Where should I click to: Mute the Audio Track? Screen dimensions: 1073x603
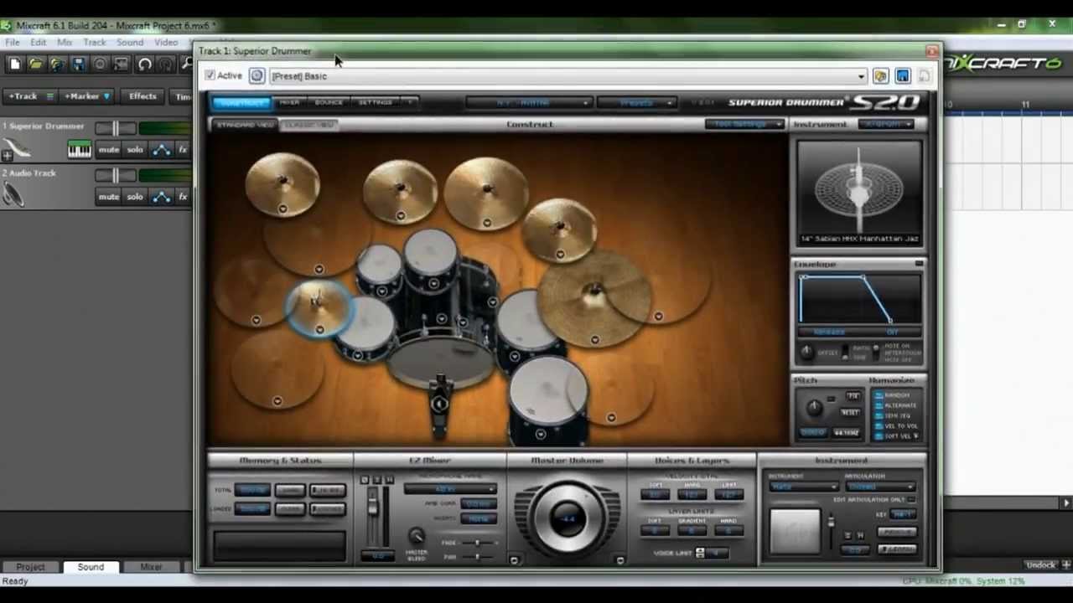pyautogui.click(x=109, y=197)
